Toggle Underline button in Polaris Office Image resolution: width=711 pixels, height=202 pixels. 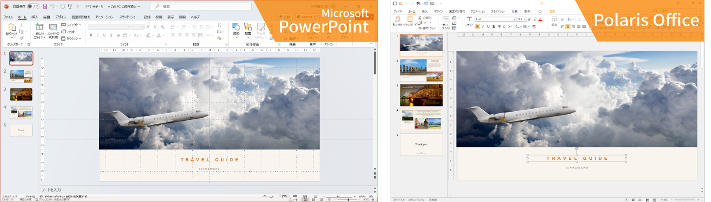click(488, 27)
